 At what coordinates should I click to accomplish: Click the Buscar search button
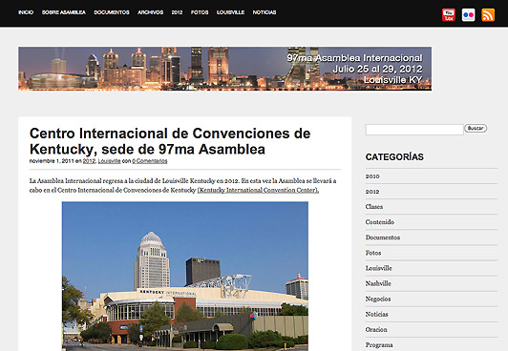476,128
